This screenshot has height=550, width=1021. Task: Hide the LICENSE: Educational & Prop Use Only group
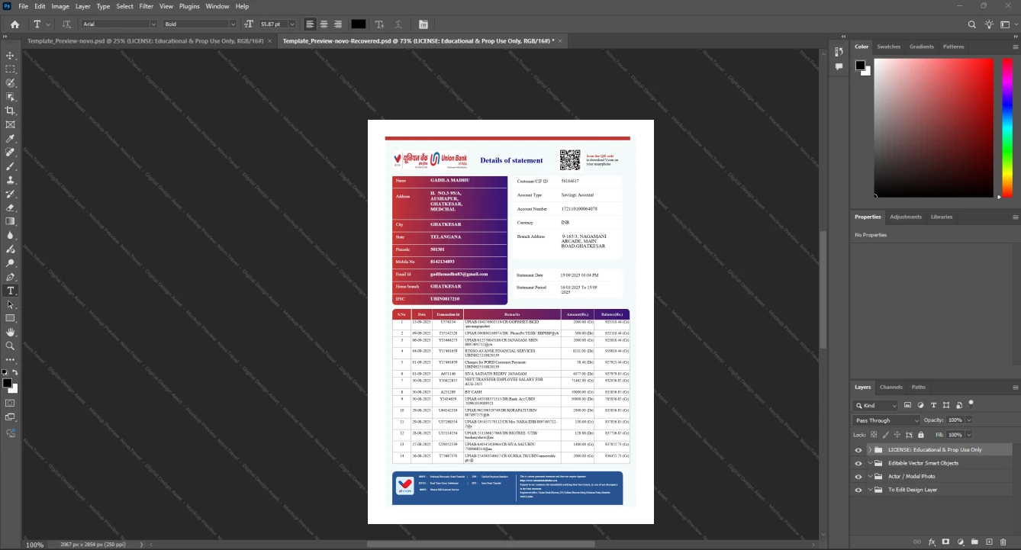click(858, 450)
